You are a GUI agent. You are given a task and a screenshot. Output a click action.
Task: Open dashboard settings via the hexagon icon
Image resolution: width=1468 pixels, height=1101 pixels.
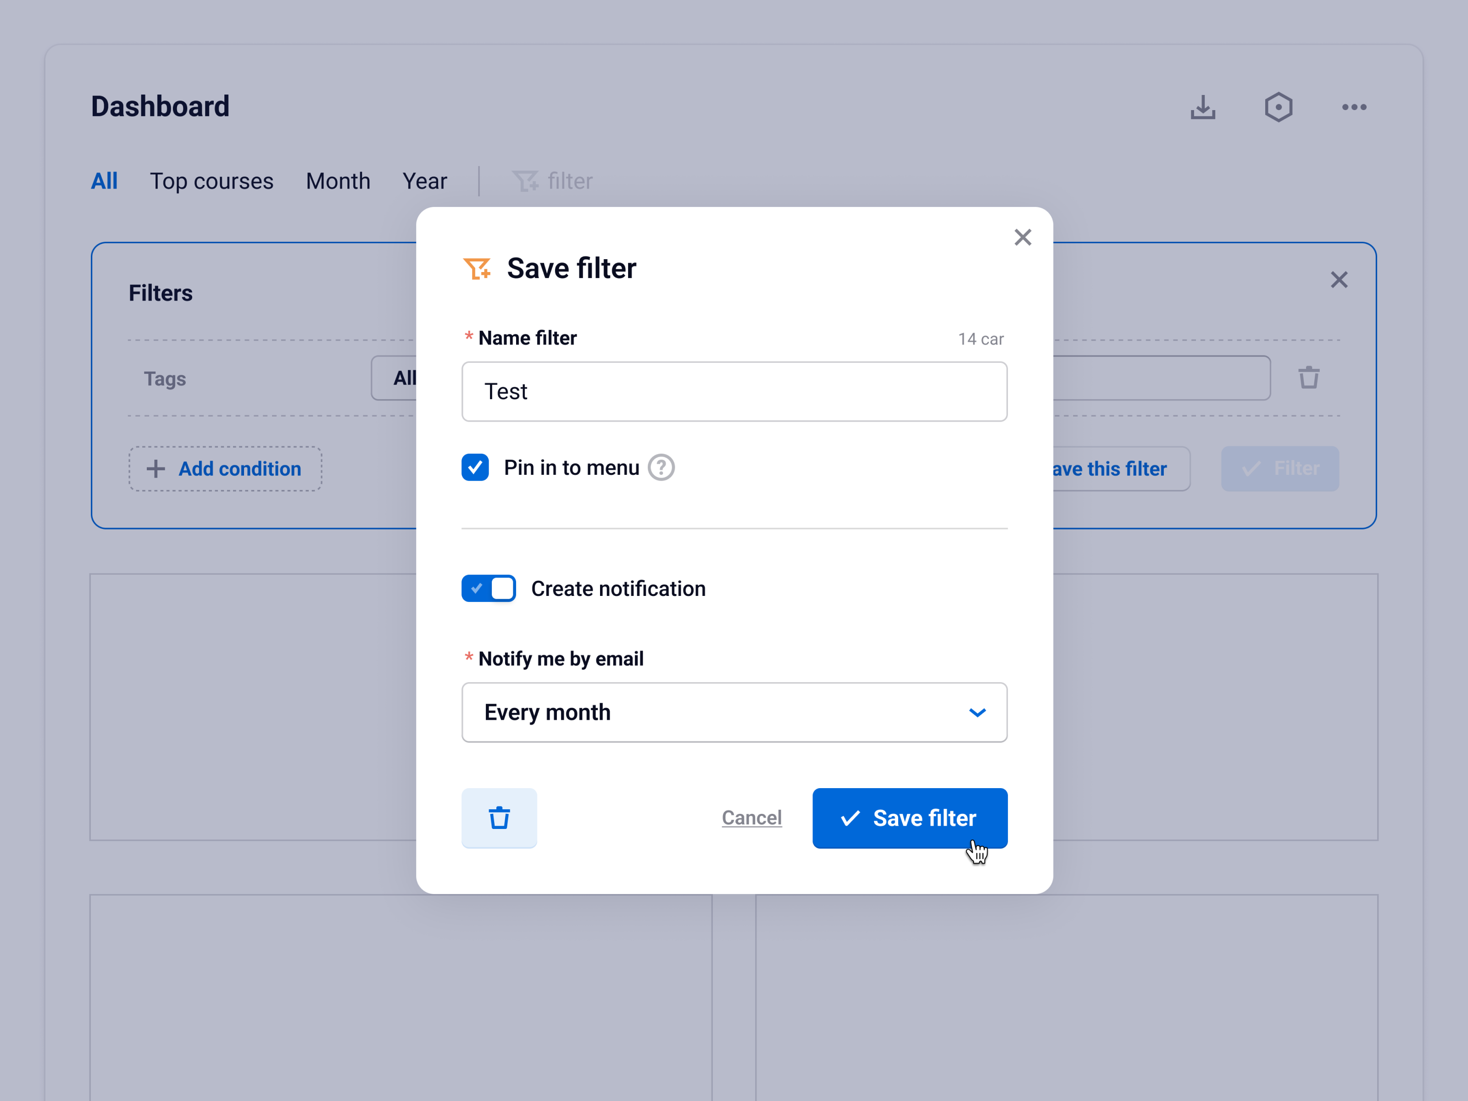click(1278, 107)
